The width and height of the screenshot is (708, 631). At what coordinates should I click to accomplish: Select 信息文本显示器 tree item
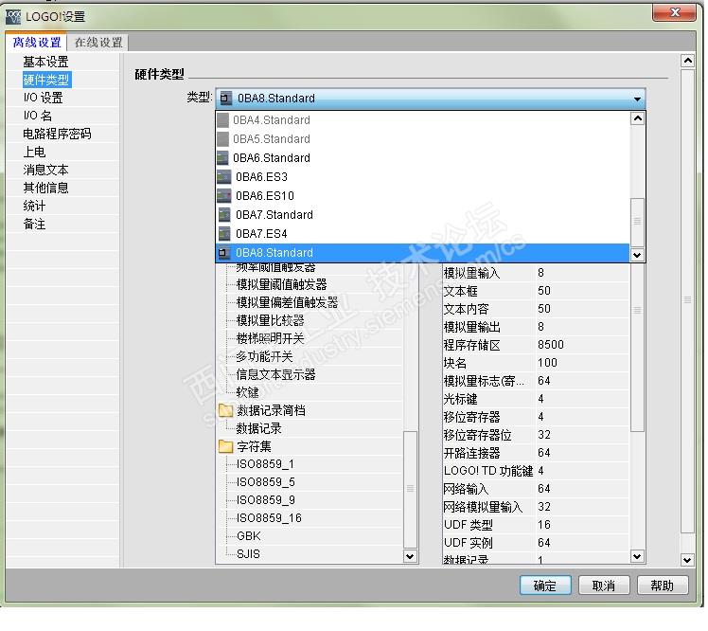275,375
